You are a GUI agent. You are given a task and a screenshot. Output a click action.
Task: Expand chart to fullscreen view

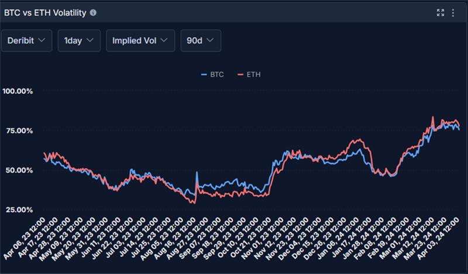pyautogui.click(x=441, y=12)
